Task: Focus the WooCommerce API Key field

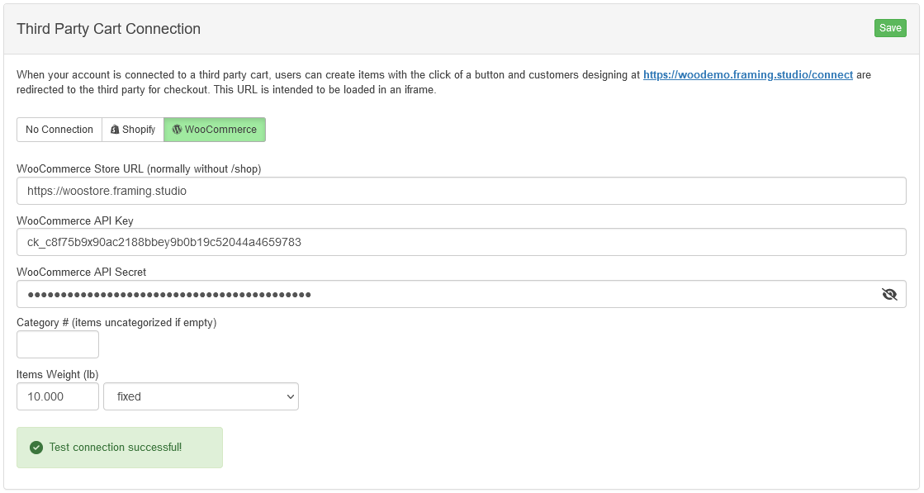Action: [x=462, y=242]
